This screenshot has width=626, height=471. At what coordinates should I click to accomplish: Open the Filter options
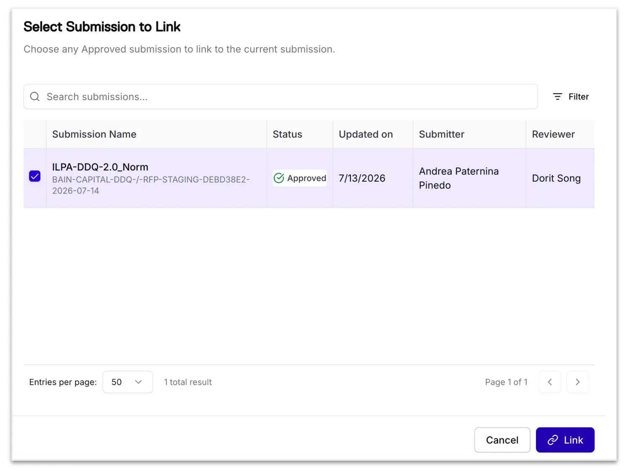570,97
